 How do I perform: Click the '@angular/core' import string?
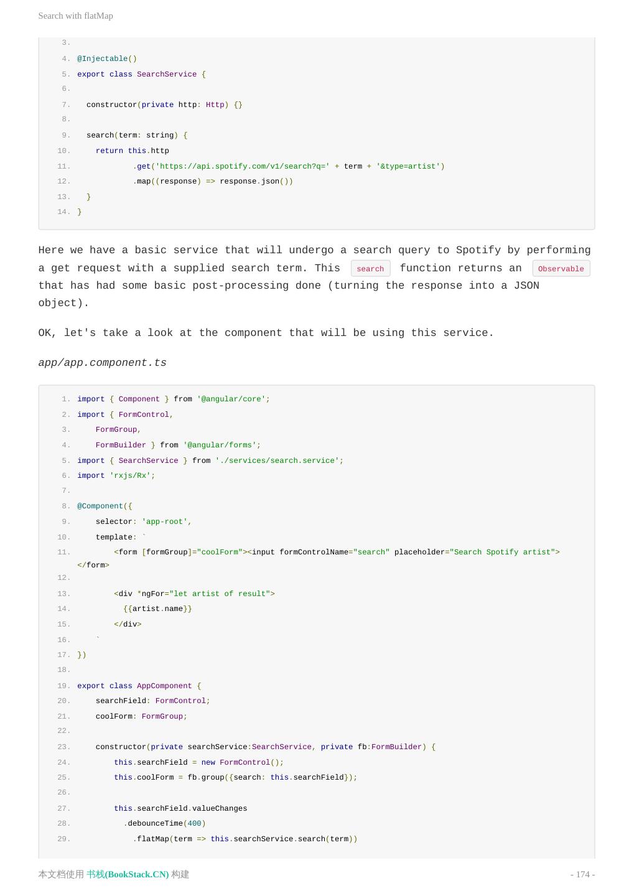click(x=231, y=399)
